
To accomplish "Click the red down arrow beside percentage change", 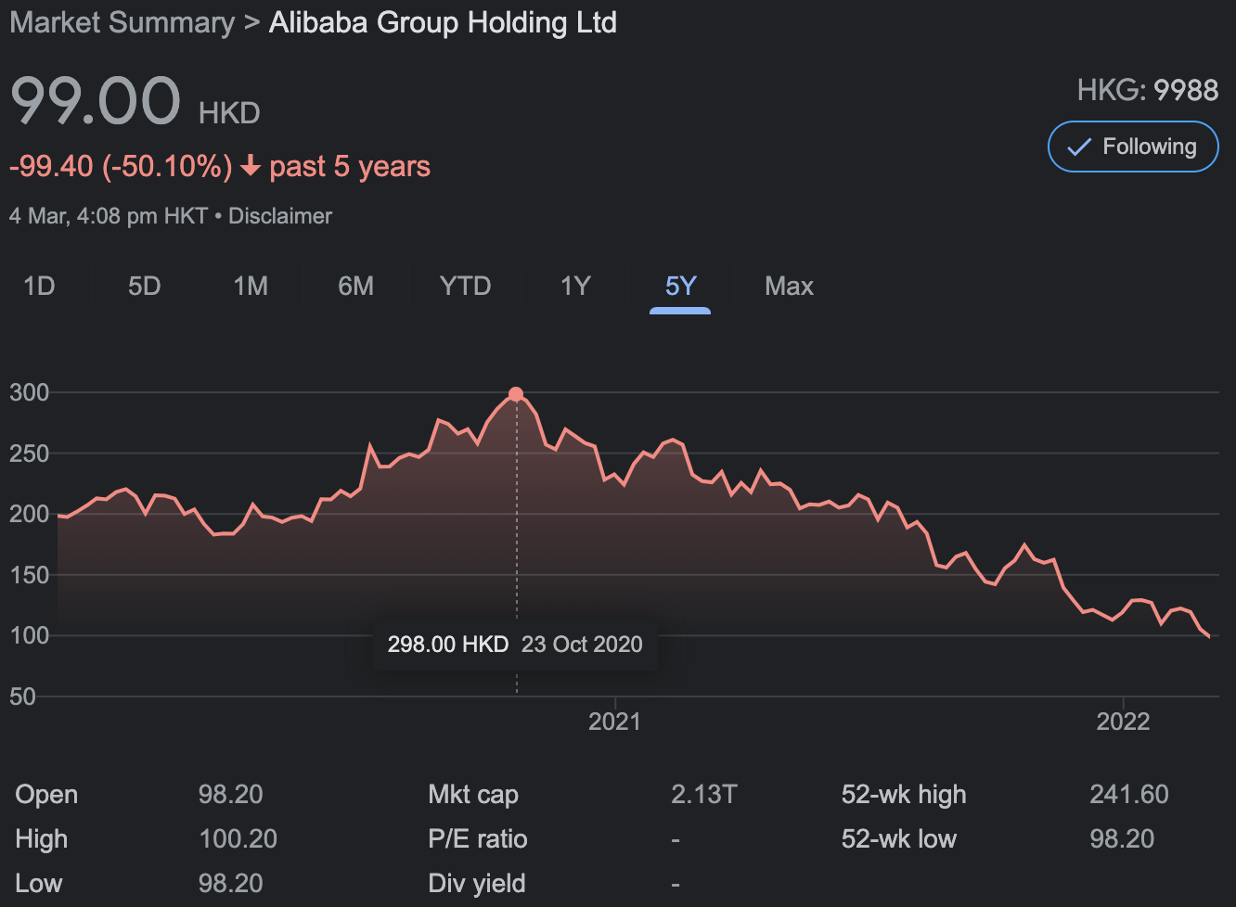I will tap(251, 167).
